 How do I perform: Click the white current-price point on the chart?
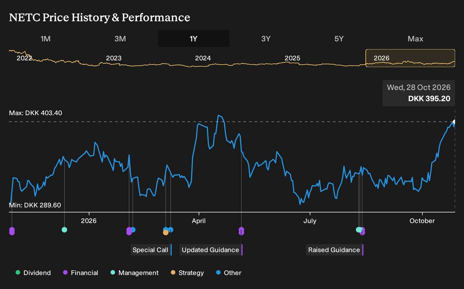coord(454,122)
